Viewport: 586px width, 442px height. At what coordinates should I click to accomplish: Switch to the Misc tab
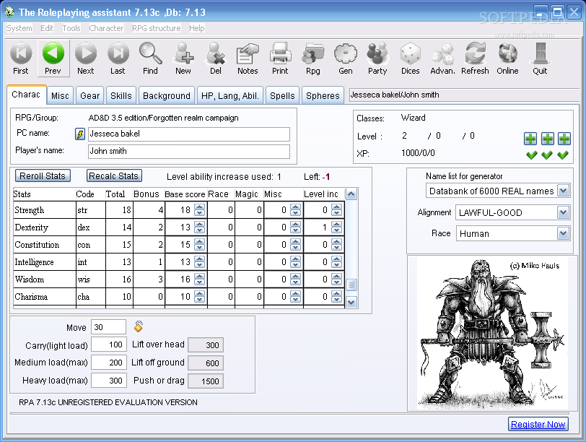(x=60, y=96)
